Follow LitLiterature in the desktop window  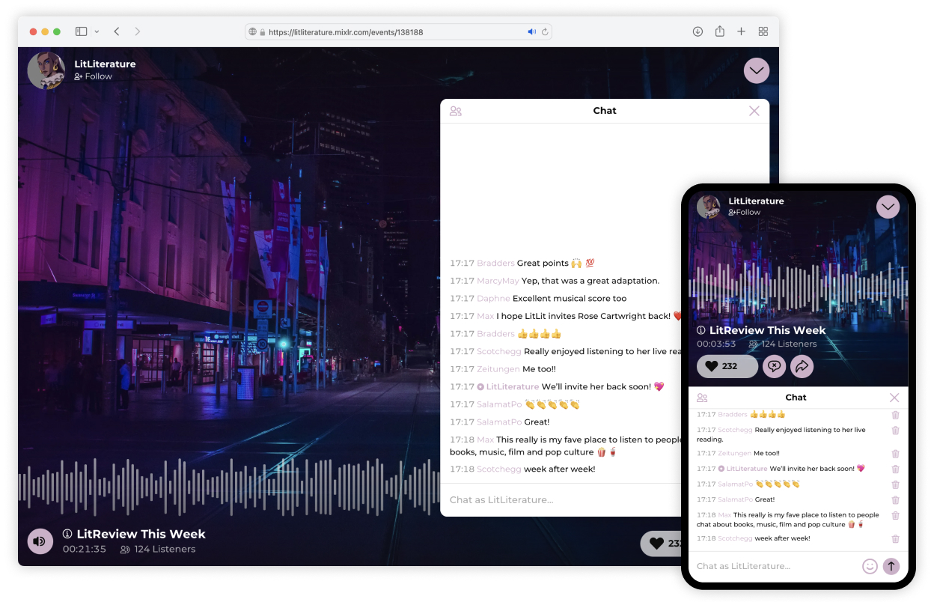(x=93, y=76)
